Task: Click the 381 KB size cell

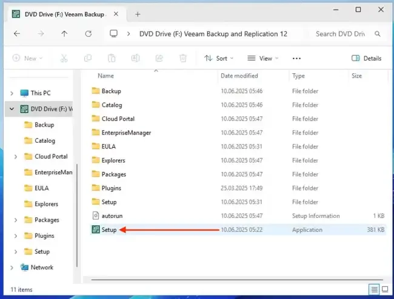Action: [375, 229]
